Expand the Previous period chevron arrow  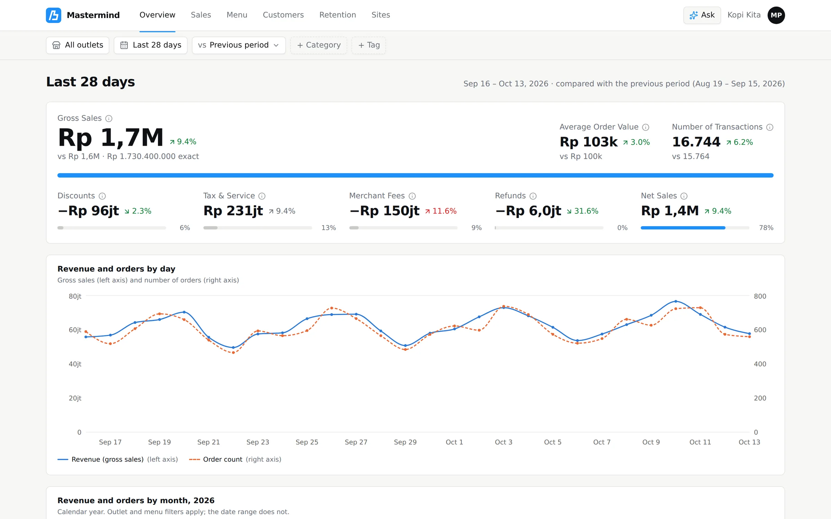[276, 45]
